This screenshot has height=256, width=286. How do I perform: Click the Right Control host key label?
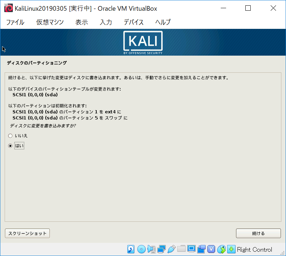(x=255, y=250)
